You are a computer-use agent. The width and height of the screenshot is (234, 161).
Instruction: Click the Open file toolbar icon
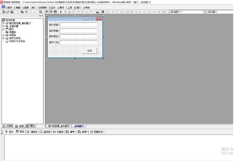pos(8,12)
